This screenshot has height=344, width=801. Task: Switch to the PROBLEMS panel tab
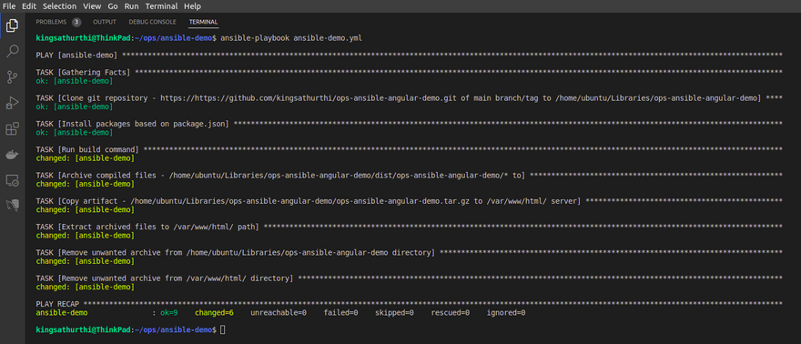point(51,22)
